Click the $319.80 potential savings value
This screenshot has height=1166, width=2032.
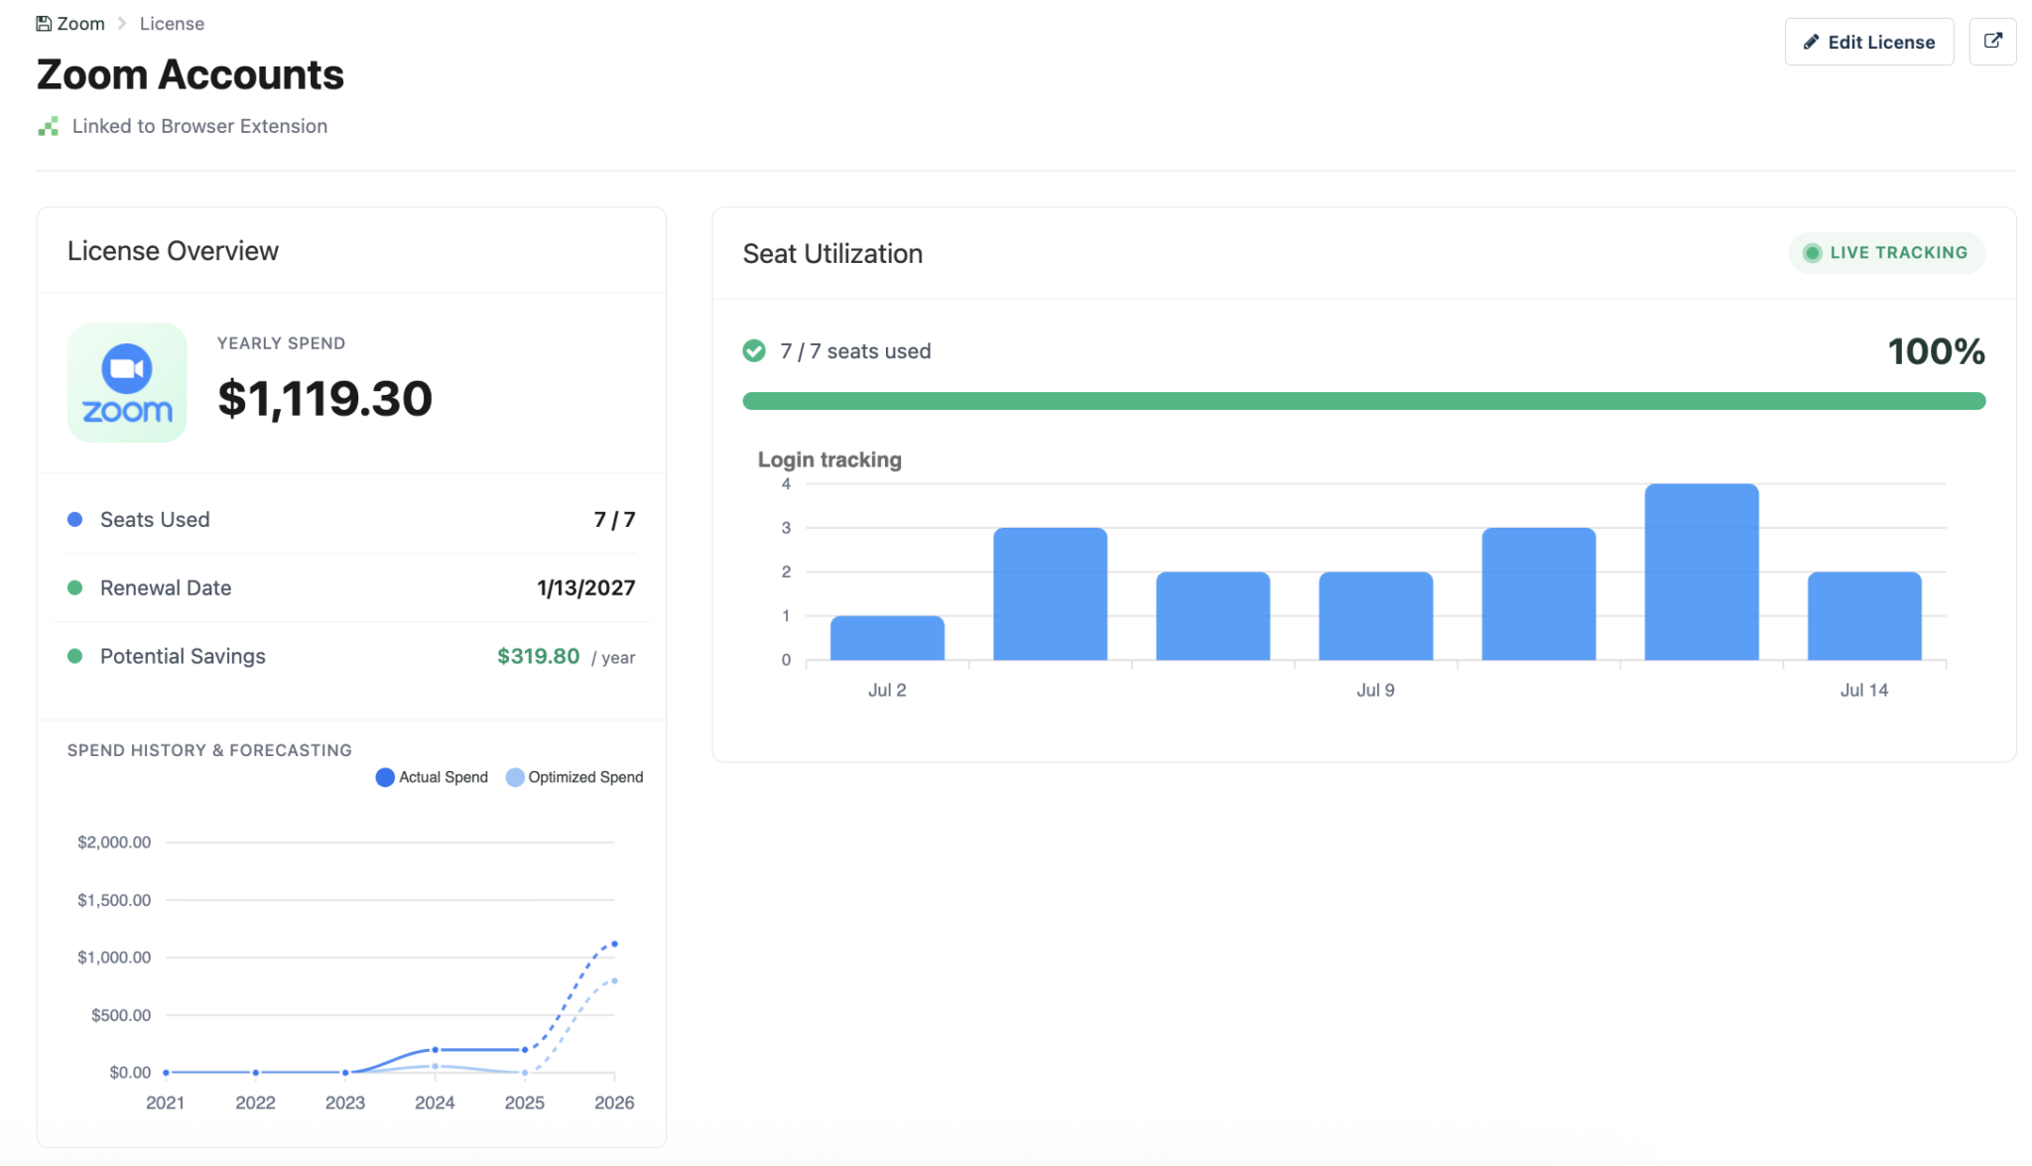point(538,656)
